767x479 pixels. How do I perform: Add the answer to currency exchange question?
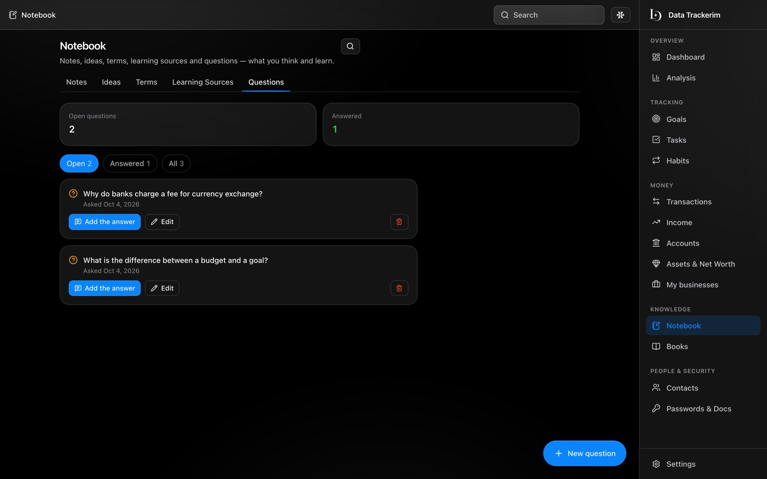(104, 222)
